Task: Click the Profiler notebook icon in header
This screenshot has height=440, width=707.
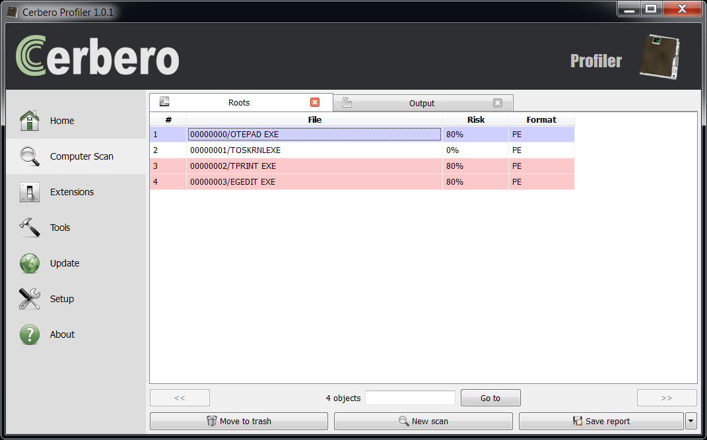Action: pyautogui.click(x=659, y=57)
